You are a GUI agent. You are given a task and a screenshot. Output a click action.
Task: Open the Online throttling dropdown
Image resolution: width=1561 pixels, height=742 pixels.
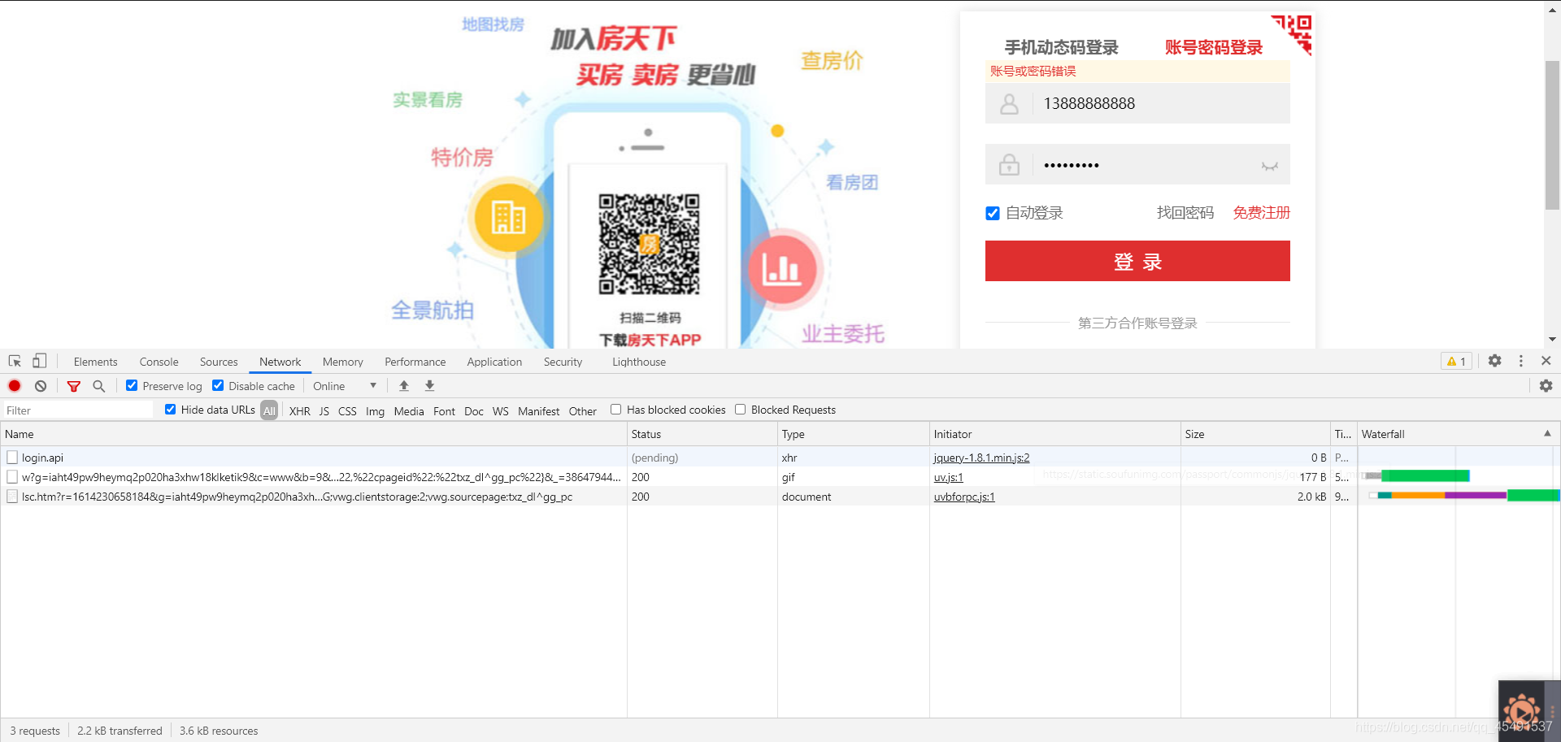(x=345, y=386)
